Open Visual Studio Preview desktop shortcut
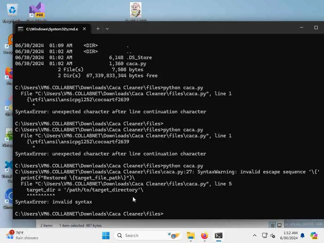 tap(37, 12)
